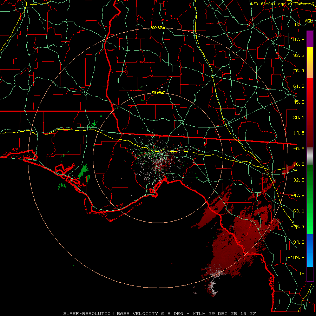Click the -78.7 velocity scale value

pyautogui.click(x=297, y=227)
